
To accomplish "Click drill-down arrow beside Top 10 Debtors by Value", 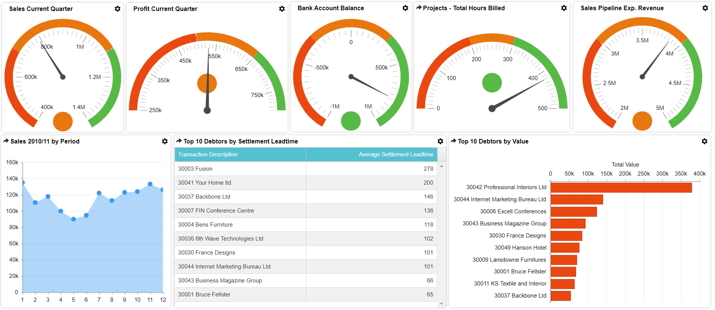I will (x=453, y=141).
